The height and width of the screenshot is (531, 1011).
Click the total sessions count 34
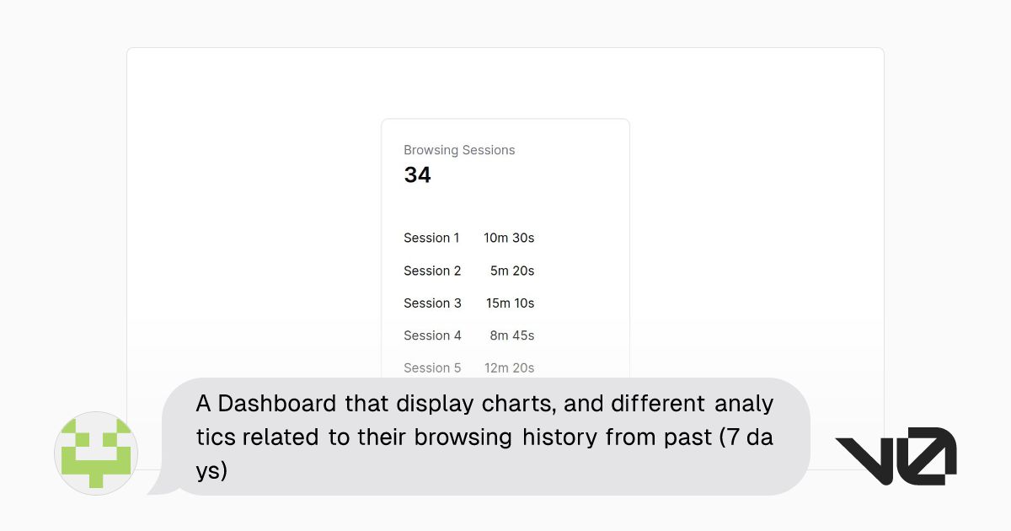pyautogui.click(x=418, y=175)
